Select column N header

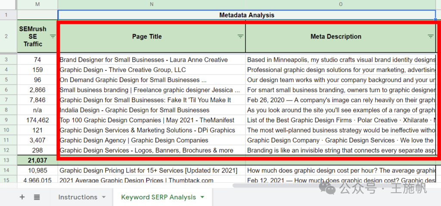click(x=152, y=4)
